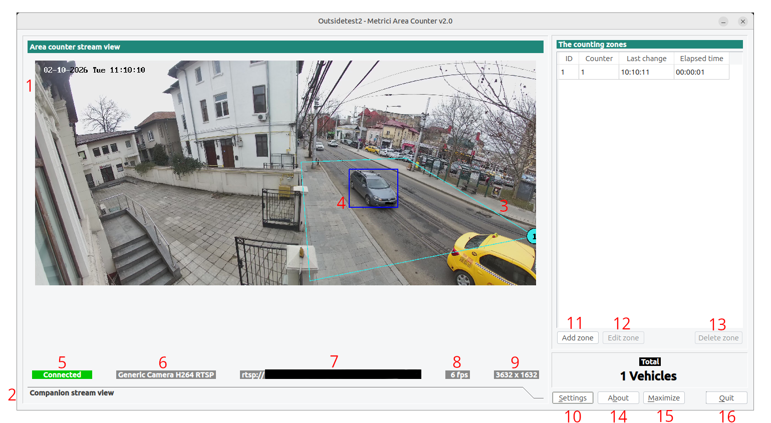Viewport: 771px width, 423px height.
Task: Select the Last change column header
Action: pos(646,59)
